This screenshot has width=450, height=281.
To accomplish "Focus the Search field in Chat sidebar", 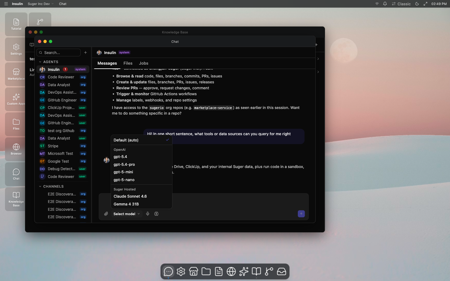I will 58,52.
